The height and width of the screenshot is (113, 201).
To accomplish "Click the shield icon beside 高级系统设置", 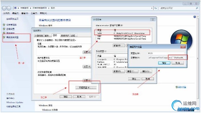I will coord(4,37).
